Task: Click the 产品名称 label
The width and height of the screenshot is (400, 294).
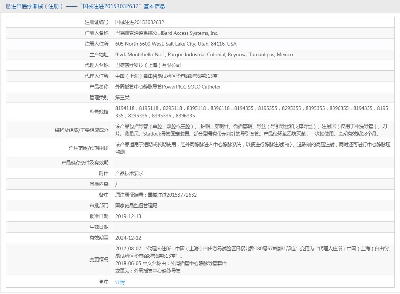Action: coord(99,87)
